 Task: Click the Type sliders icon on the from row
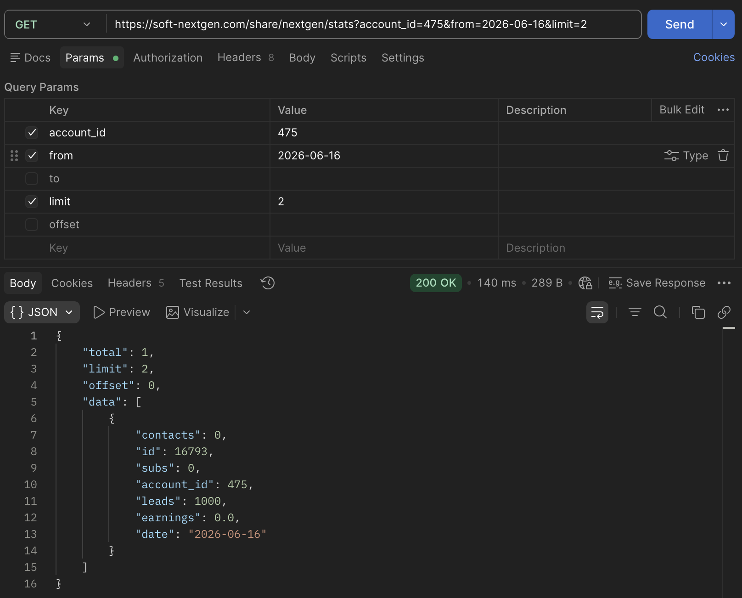coord(671,156)
